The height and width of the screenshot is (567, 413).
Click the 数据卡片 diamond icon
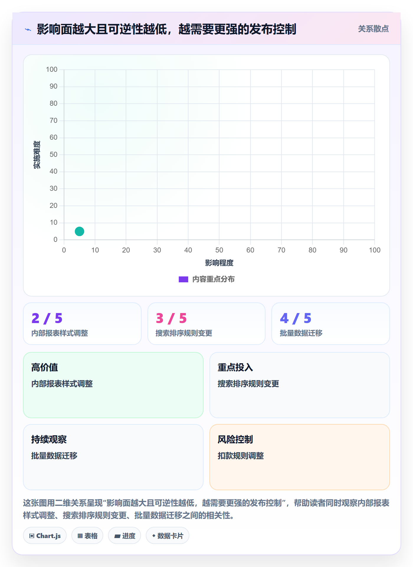pos(154,535)
